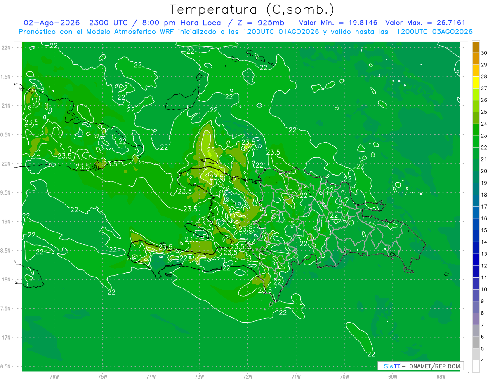This screenshot has width=495, height=382.
Task: Click the "9.5N" latitude axis label
Action: 6,192
